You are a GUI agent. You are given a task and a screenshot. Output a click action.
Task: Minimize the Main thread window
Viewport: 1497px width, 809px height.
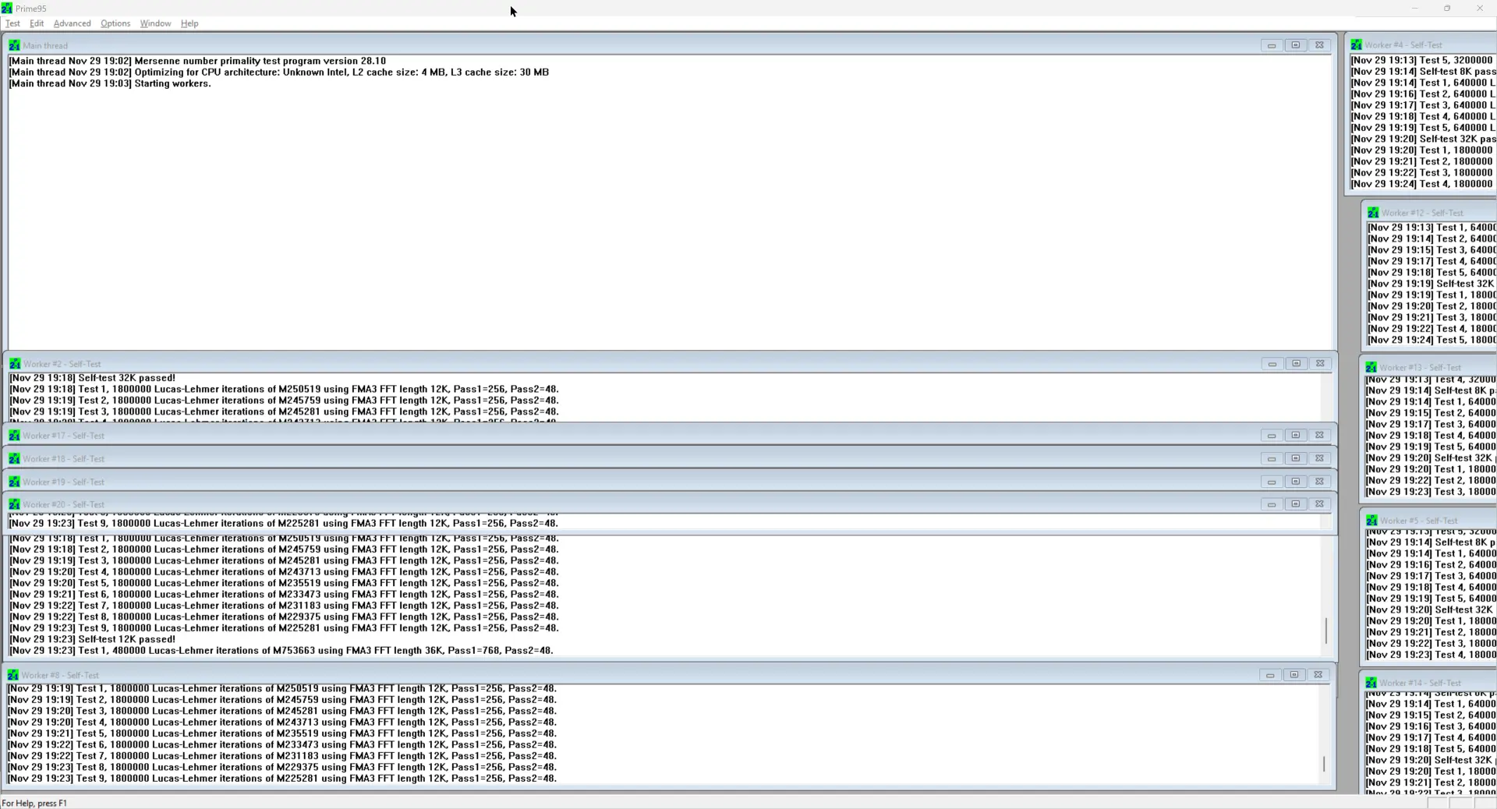point(1272,45)
